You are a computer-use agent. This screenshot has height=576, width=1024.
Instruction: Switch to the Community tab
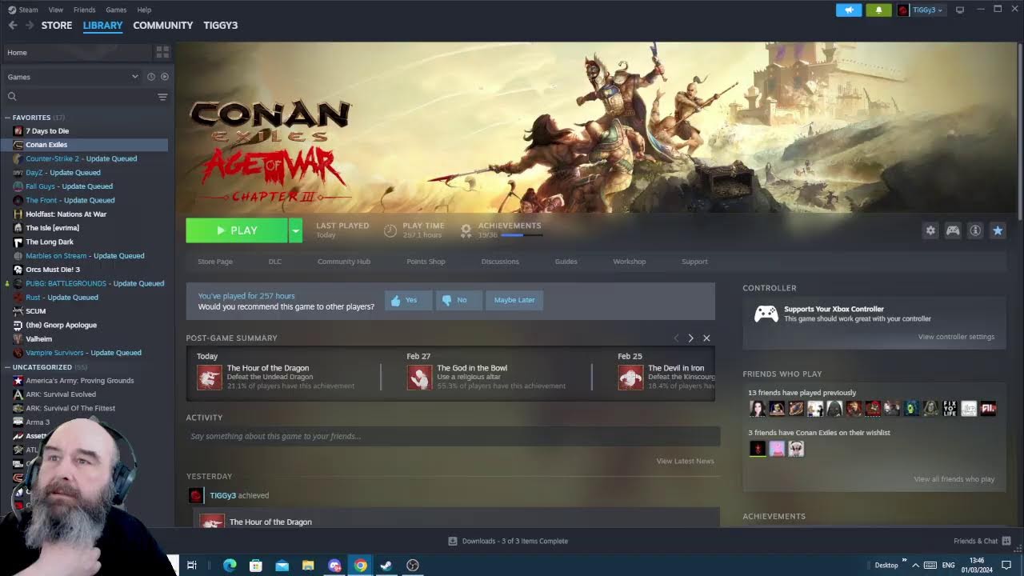(163, 25)
